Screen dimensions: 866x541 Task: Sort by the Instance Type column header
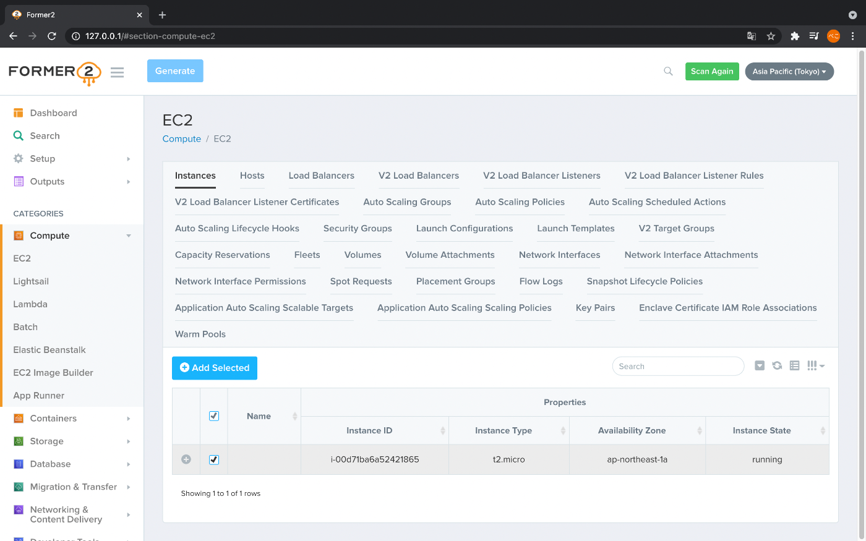click(x=509, y=430)
